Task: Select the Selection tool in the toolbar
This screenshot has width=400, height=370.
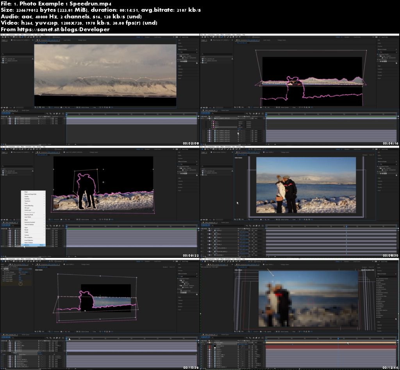Action: click(2, 37)
